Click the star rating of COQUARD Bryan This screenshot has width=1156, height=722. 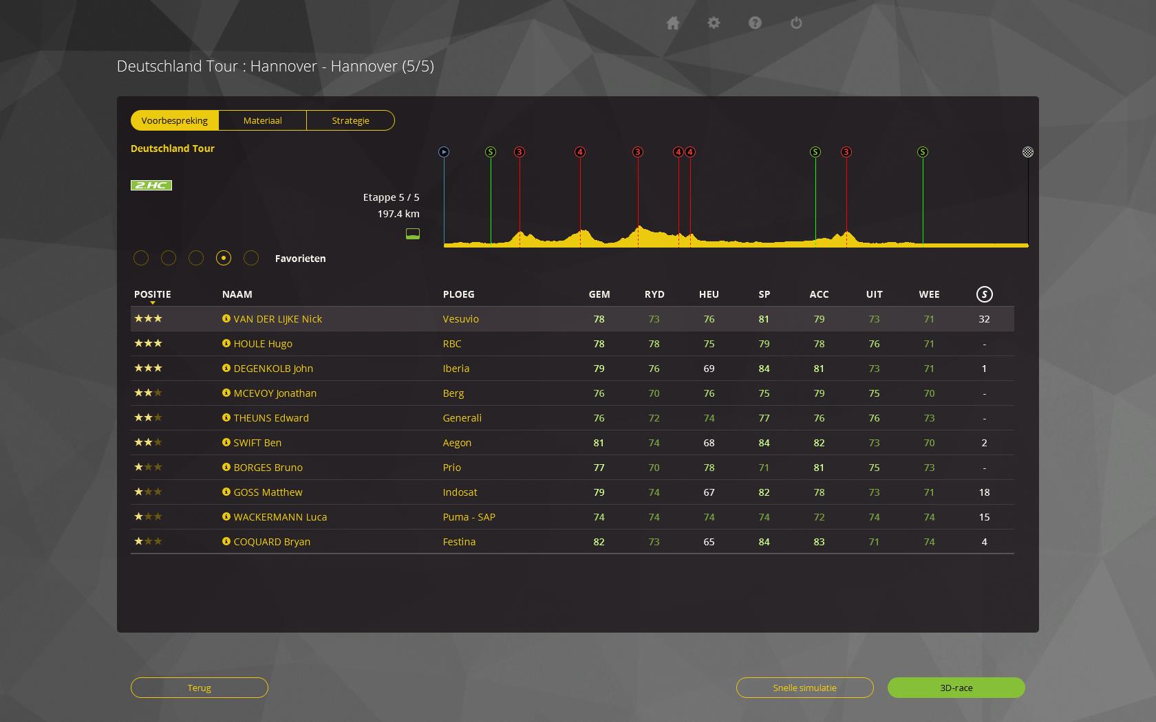pos(148,541)
